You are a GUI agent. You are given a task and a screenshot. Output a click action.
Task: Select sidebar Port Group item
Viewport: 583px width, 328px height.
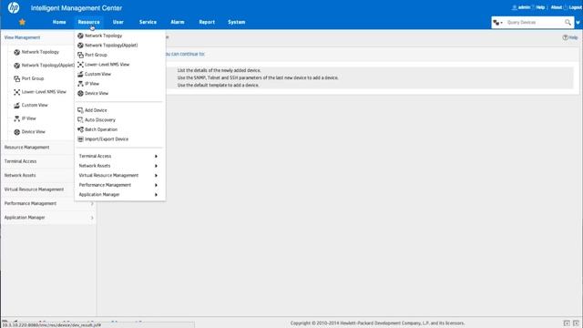[x=33, y=79]
